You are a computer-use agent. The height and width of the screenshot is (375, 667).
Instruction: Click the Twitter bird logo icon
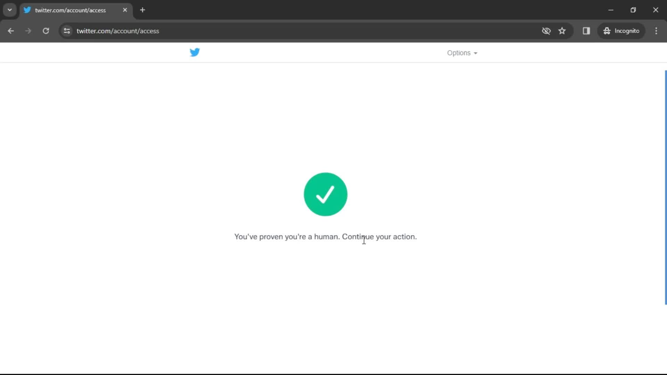[195, 52]
